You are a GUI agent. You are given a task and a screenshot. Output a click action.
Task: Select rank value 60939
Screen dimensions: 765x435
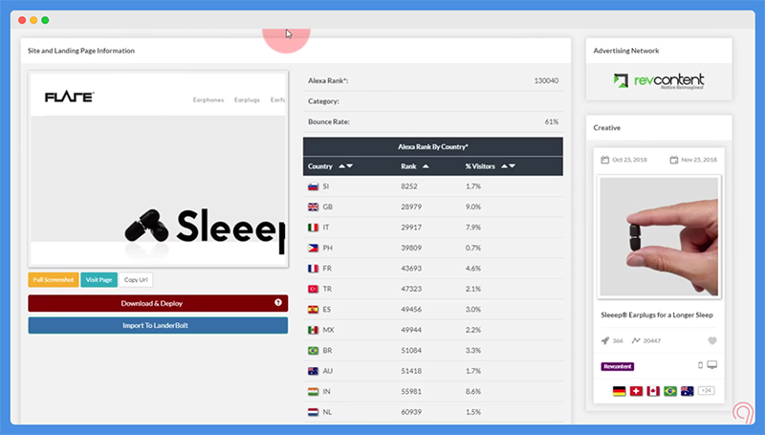coord(411,412)
